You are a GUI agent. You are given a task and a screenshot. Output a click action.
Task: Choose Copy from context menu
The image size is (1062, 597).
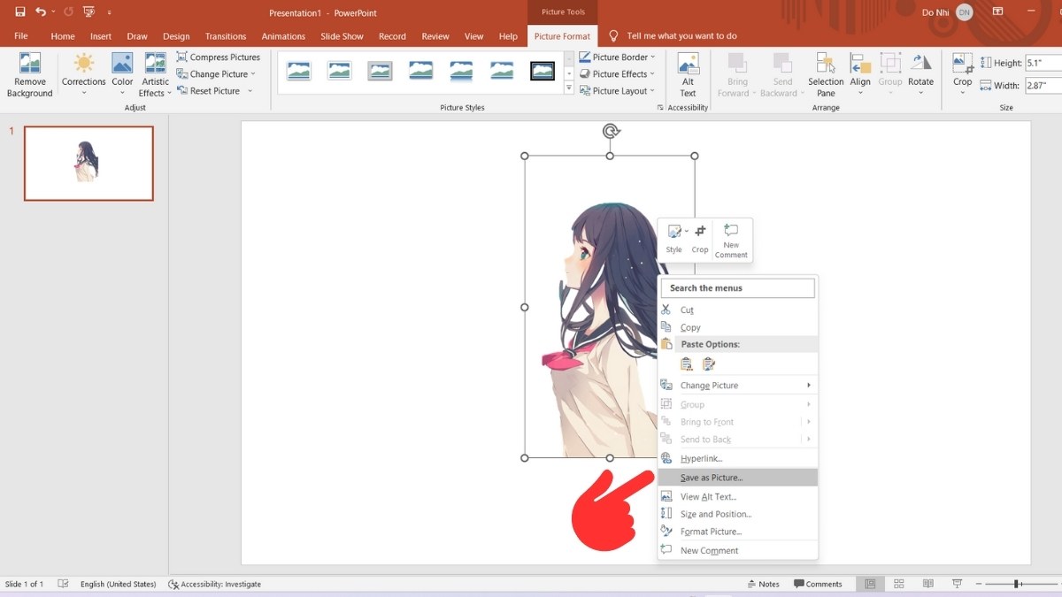[738, 327]
